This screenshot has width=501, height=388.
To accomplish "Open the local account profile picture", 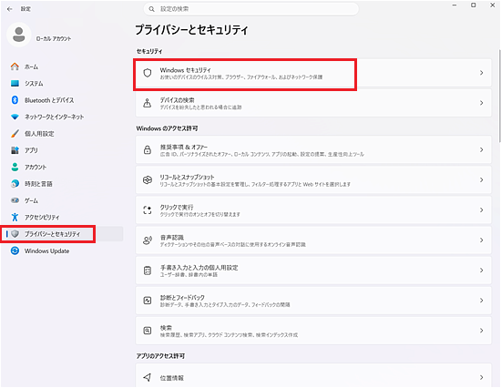I will [19, 35].
